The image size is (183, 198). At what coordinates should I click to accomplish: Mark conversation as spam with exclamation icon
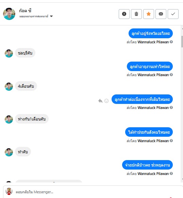click(x=124, y=14)
